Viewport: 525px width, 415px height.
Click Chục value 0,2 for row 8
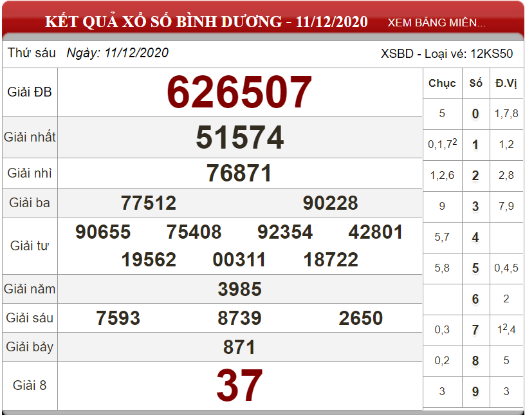pyautogui.click(x=442, y=360)
